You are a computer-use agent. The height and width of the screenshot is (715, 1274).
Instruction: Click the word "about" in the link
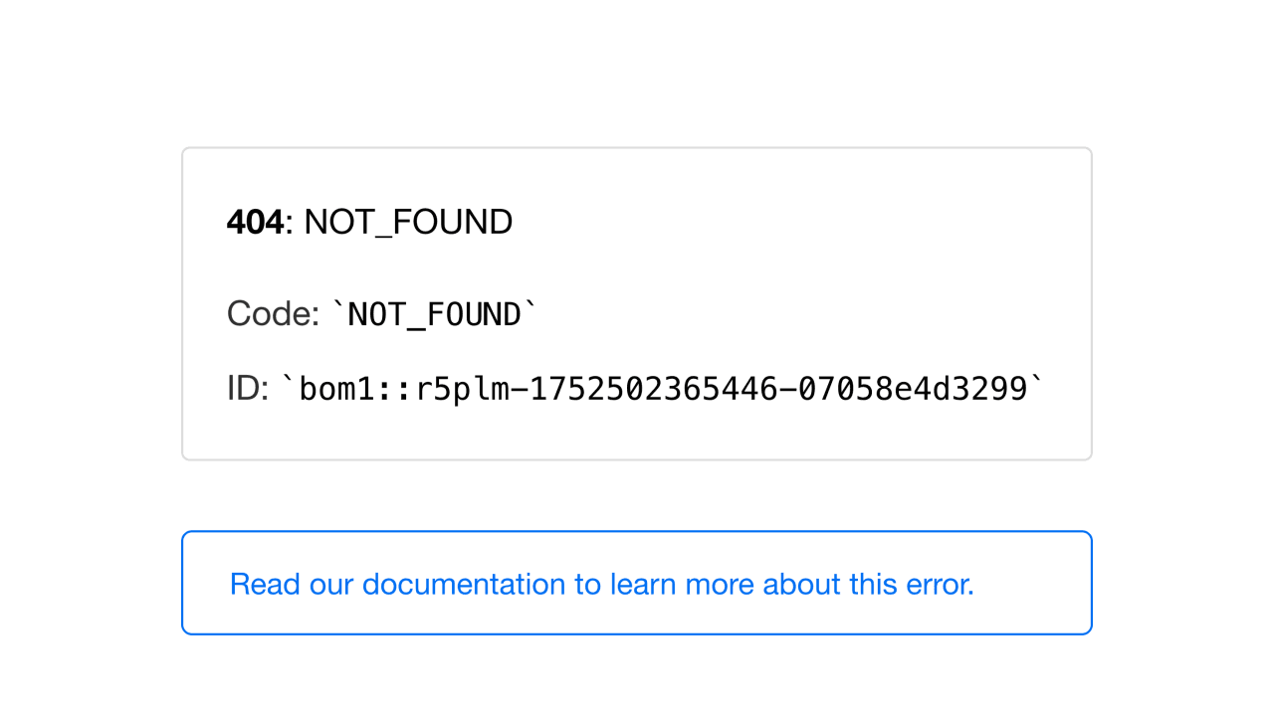pyautogui.click(x=802, y=584)
